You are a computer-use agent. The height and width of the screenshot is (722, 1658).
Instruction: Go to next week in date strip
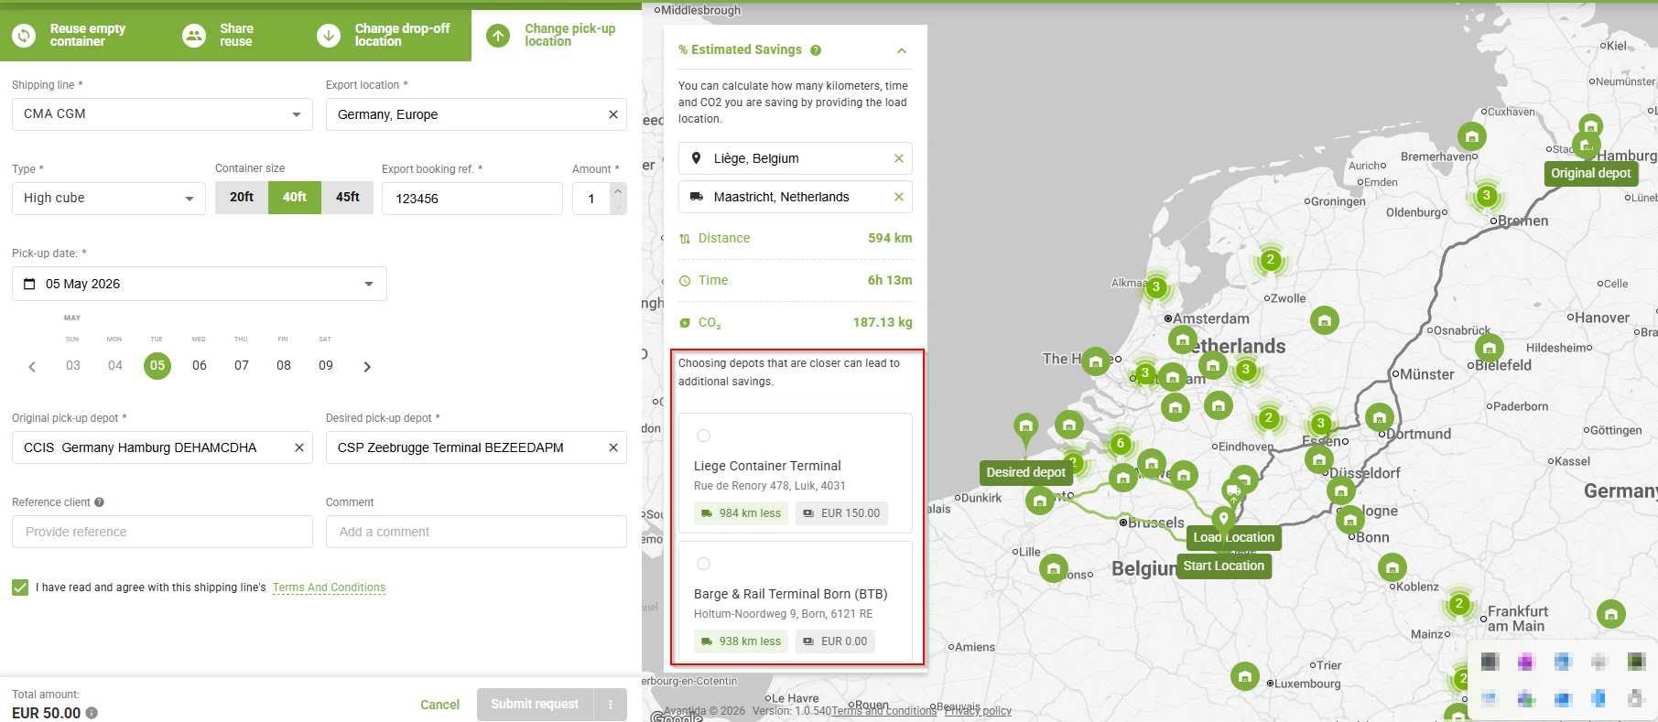pos(367,366)
